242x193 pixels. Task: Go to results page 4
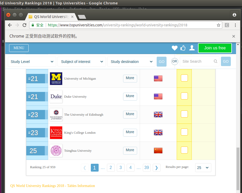click(x=130, y=168)
